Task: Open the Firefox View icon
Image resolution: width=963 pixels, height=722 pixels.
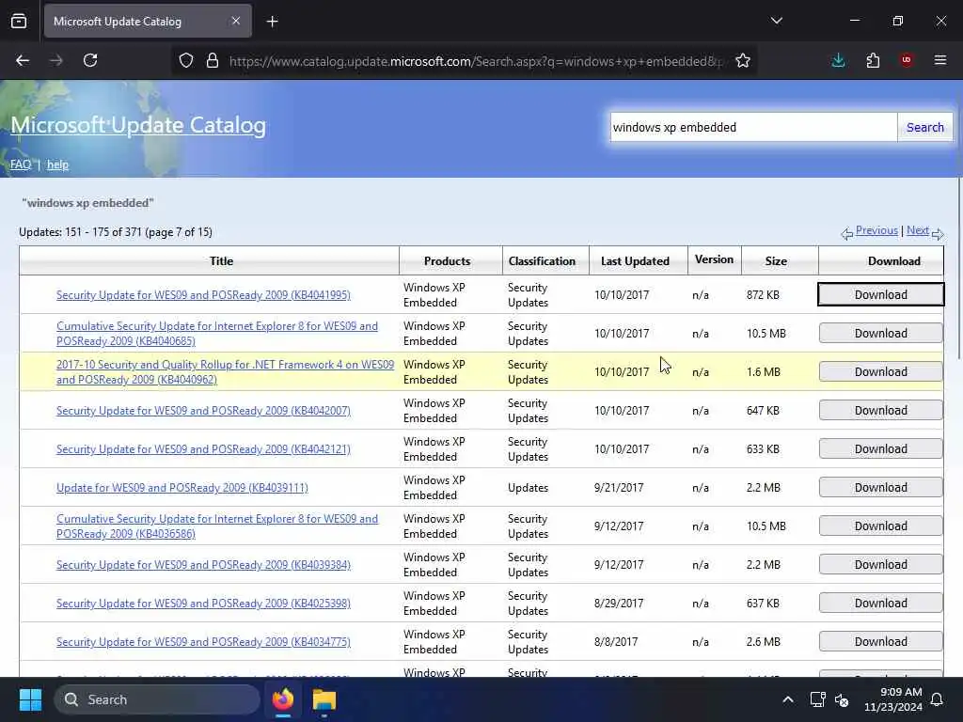Action: (19, 22)
